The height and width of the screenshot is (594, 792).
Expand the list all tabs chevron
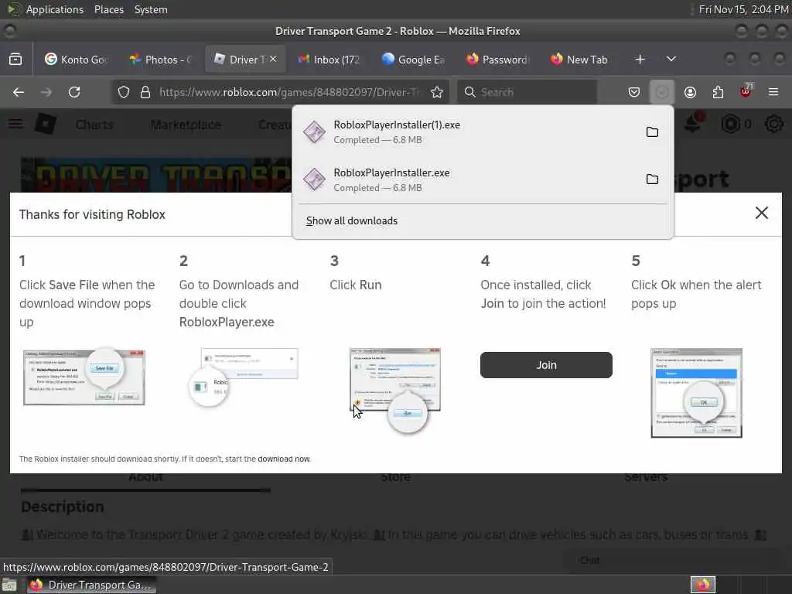click(671, 59)
